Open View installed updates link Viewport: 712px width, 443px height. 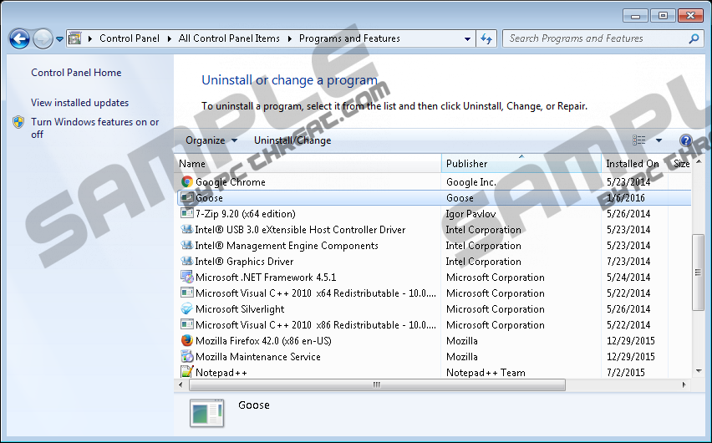pos(79,103)
